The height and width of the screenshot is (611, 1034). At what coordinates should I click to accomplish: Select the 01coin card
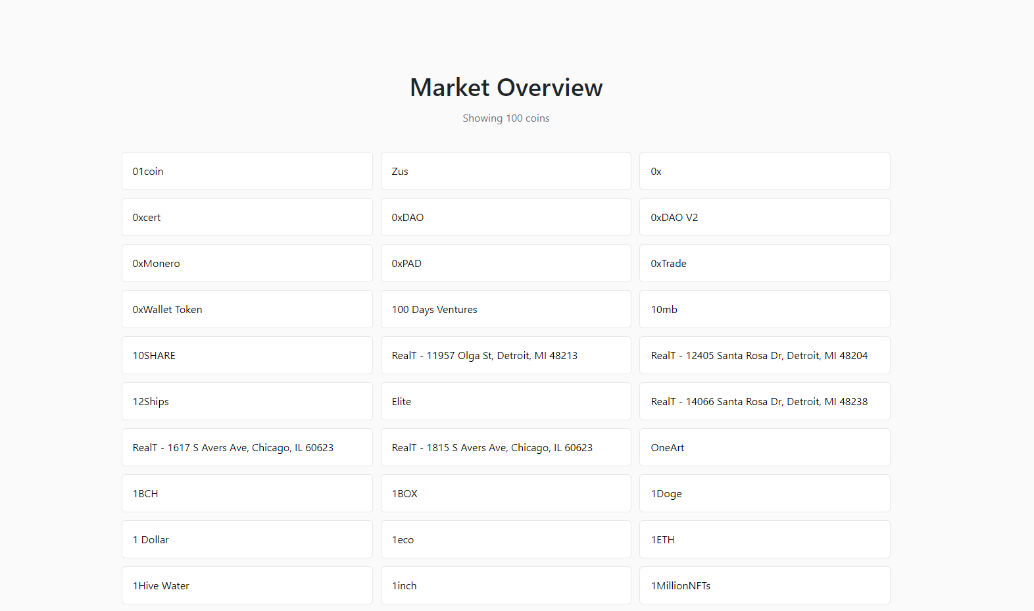pyautogui.click(x=247, y=171)
